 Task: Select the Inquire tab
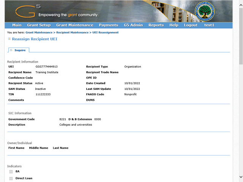click(x=18, y=50)
